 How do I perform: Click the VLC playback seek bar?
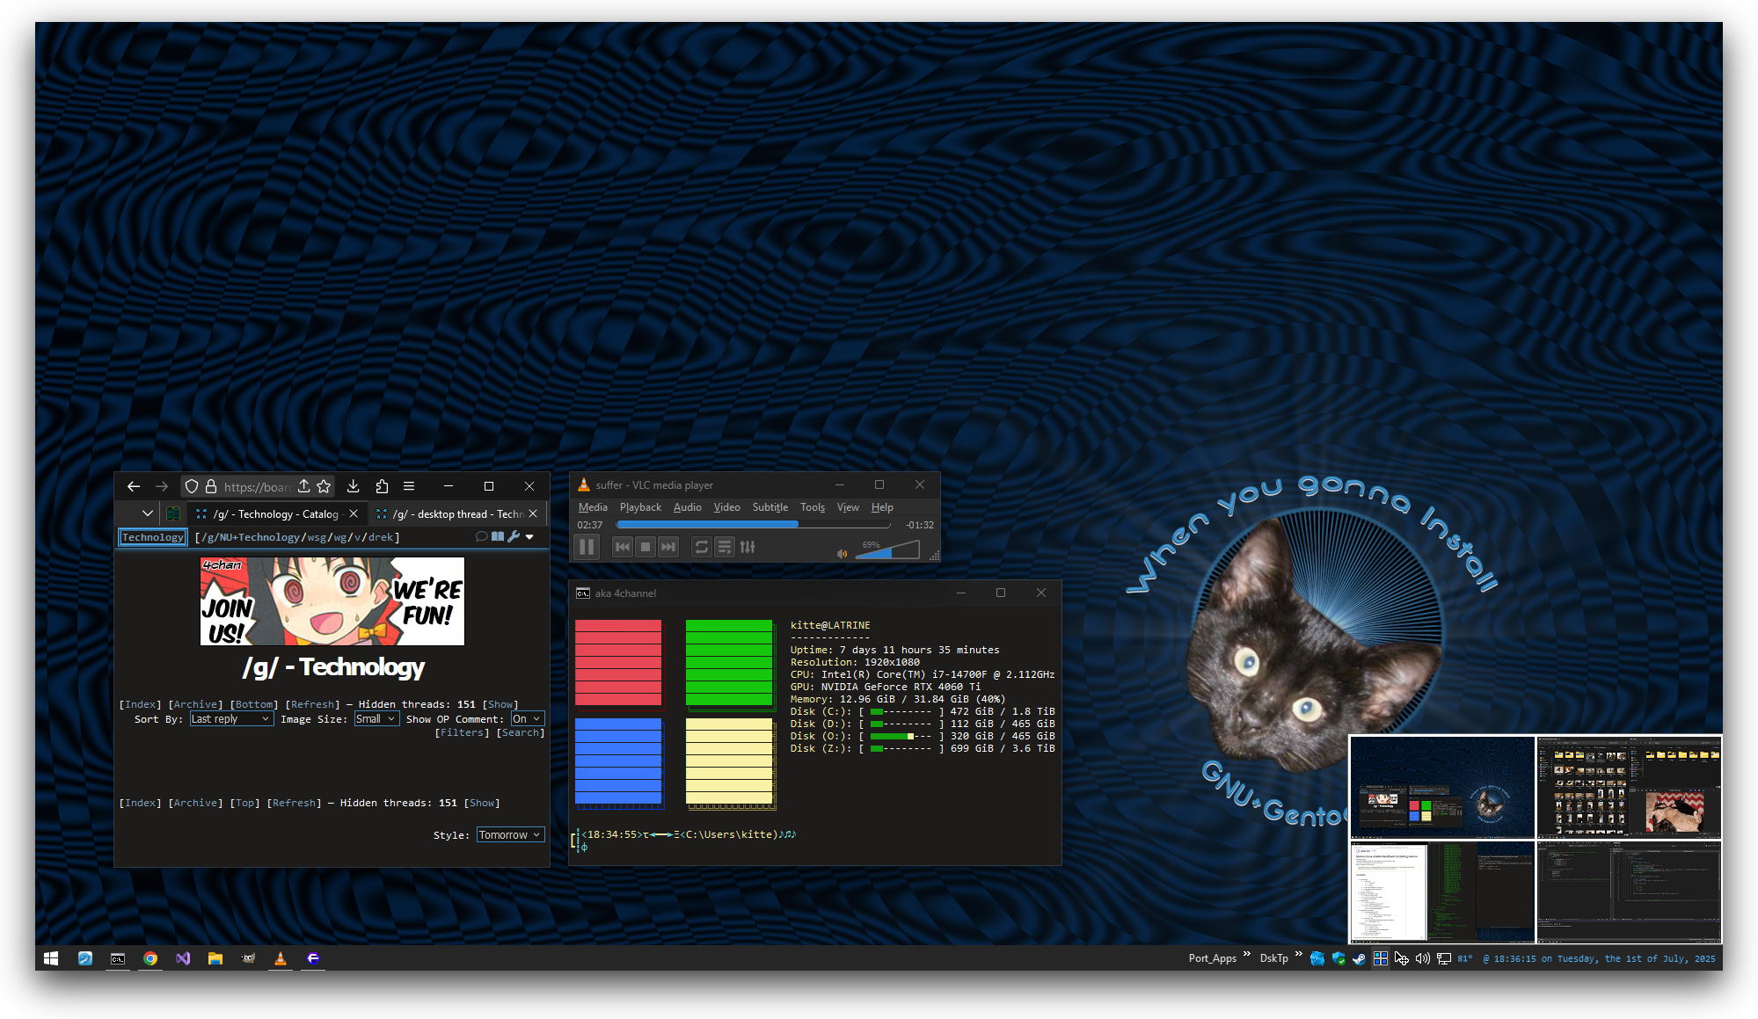(754, 525)
